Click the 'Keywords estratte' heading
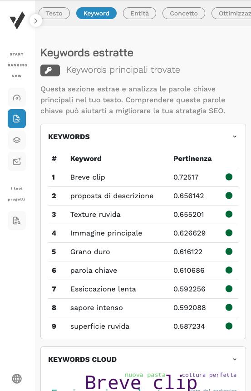 (87, 53)
